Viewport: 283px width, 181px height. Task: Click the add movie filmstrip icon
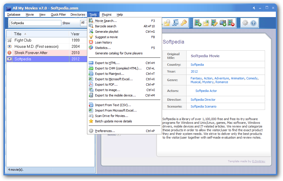click(x=198, y=23)
